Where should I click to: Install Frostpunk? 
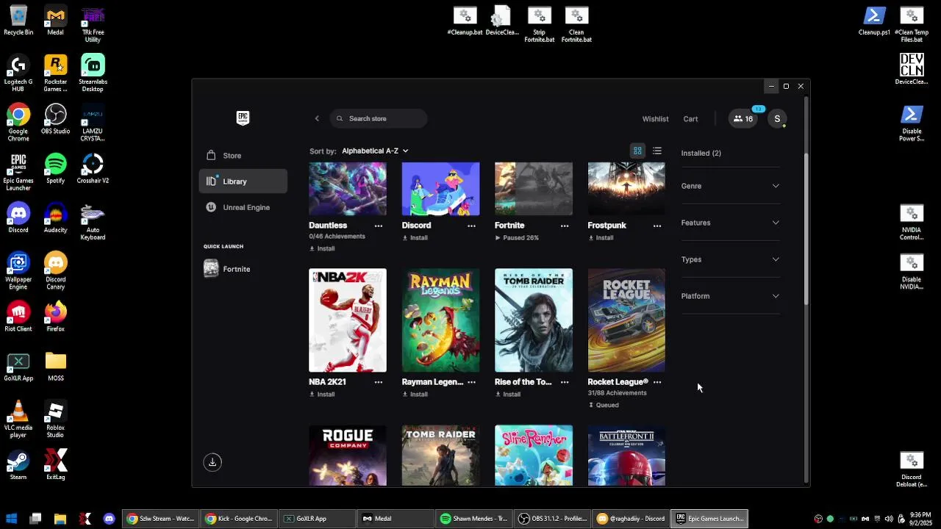point(601,238)
